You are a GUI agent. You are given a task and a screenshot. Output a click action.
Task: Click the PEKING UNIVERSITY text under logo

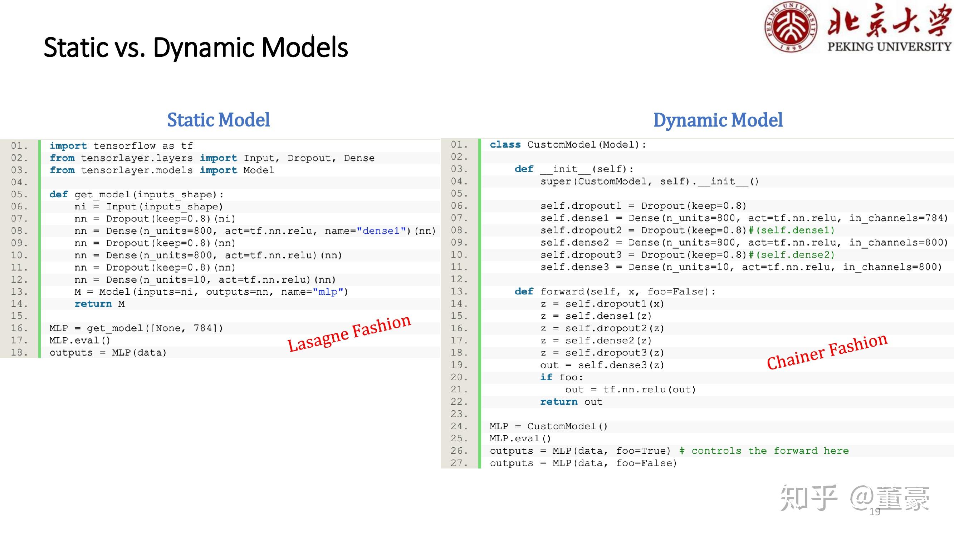pos(890,46)
